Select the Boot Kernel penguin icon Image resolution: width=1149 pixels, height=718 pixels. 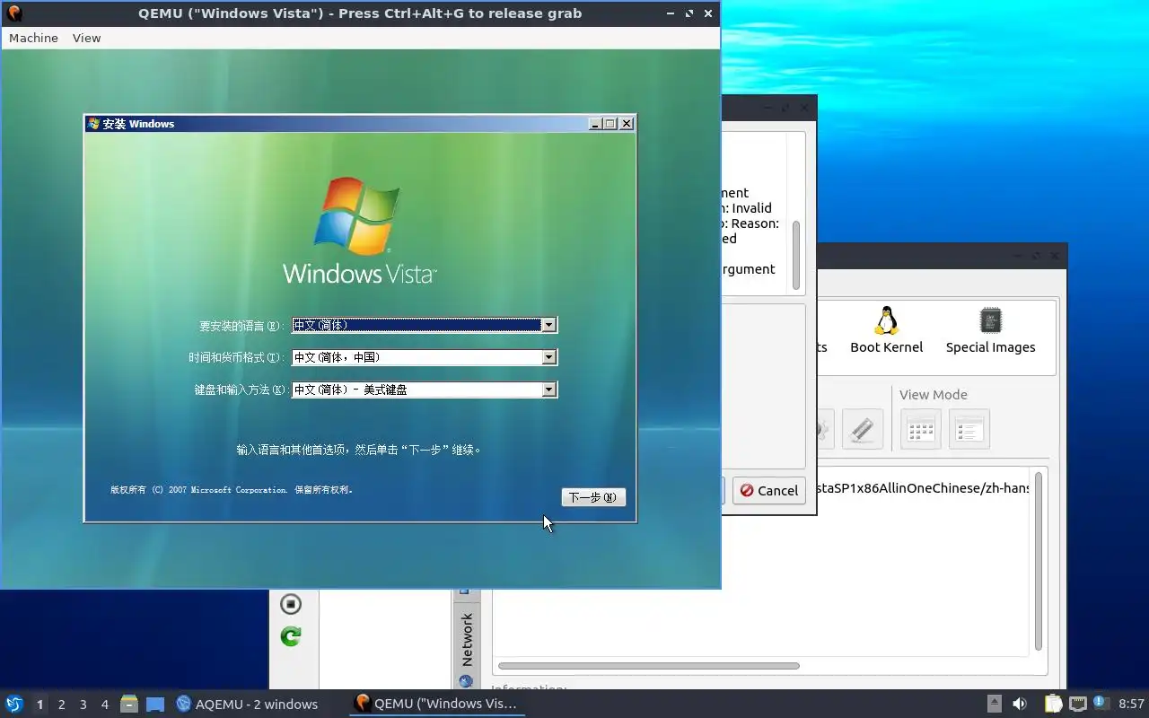pos(886,330)
